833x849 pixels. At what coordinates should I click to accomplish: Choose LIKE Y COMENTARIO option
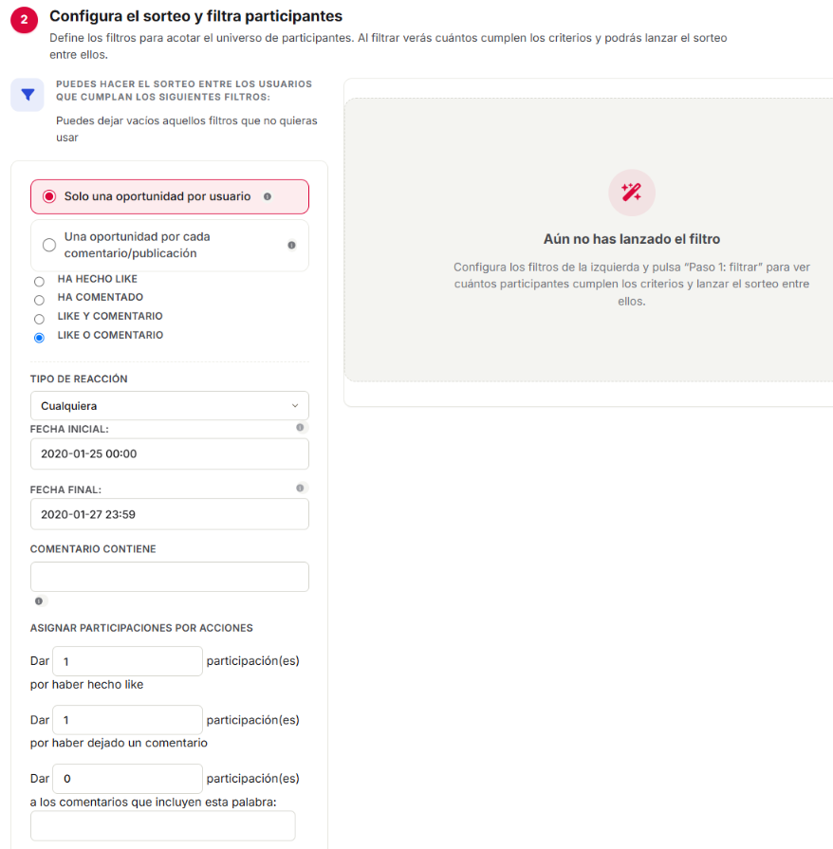[39, 319]
